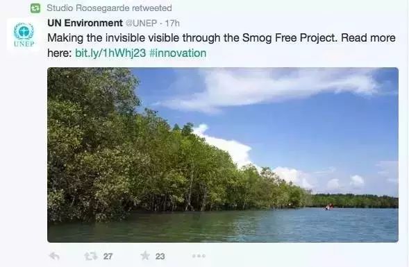This screenshot has height=267, width=409.
Task: Click the favorite count 23
Action: pyautogui.click(x=160, y=257)
